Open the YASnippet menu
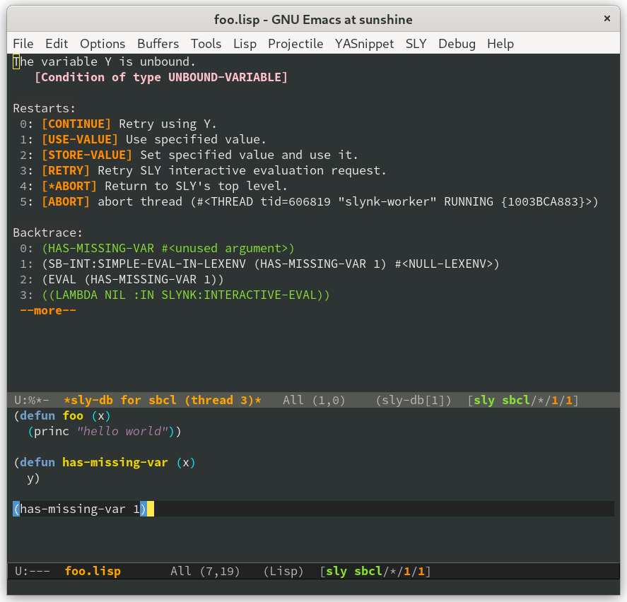The width and height of the screenshot is (627, 602). click(364, 44)
